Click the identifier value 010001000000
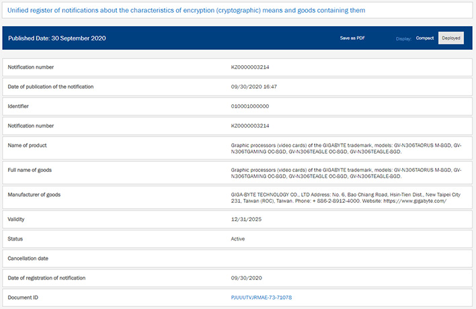Image resolution: width=476 pixels, height=309 pixels. pyautogui.click(x=250, y=106)
